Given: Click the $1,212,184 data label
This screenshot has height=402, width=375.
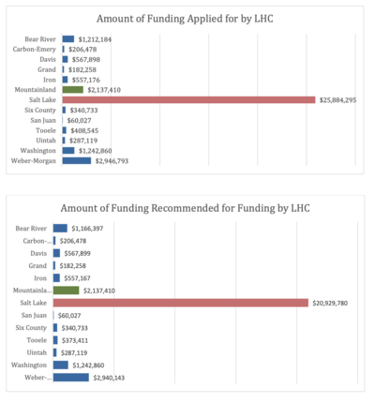Looking at the screenshot, I should point(95,39).
